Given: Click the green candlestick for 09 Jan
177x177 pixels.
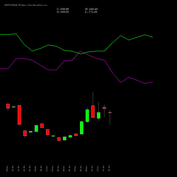Looking at the screenshot, I should click(x=87, y=115).
